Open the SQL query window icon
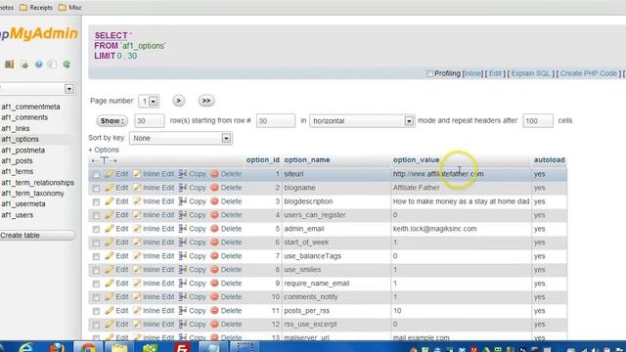626x352 pixels. point(24,65)
